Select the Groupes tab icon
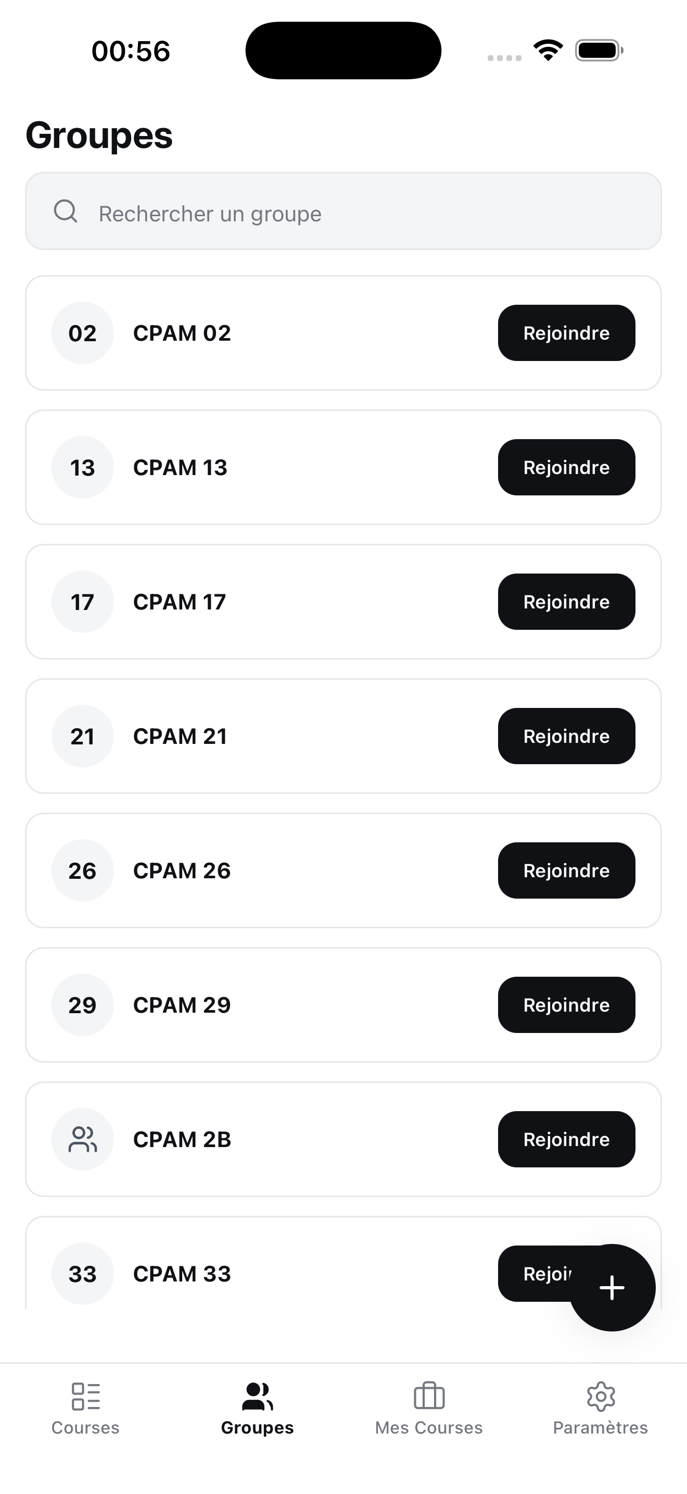Image resolution: width=687 pixels, height=1494 pixels. click(x=257, y=1397)
